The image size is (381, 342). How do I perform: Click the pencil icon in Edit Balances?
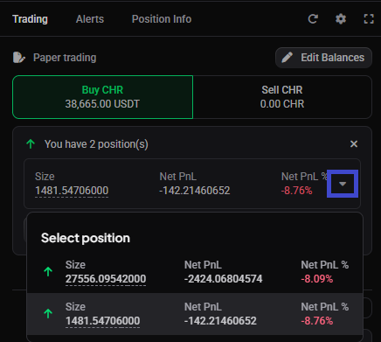click(x=287, y=58)
